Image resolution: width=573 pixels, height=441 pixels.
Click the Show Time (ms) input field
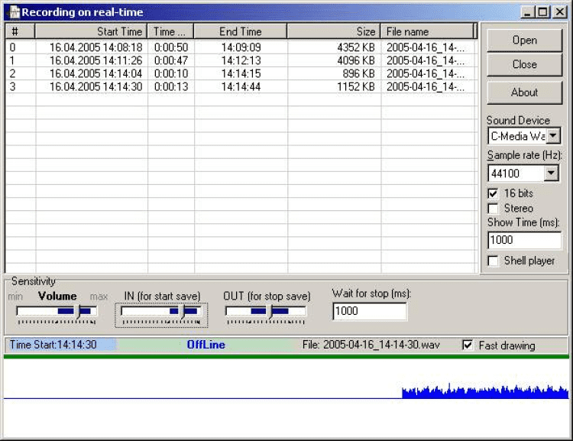pyautogui.click(x=524, y=240)
